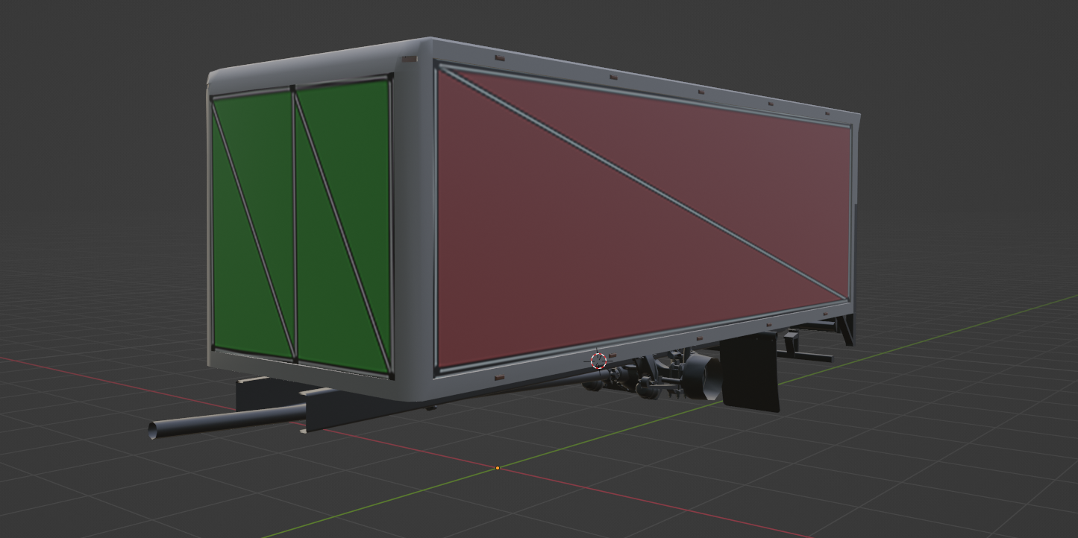The height and width of the screenshot is (538, 1078).
Task: Click empty viewport space above the trailer
Action: click(597, 22)
